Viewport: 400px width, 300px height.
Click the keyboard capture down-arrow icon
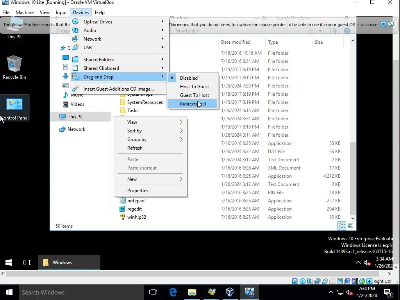coord(369,281)
